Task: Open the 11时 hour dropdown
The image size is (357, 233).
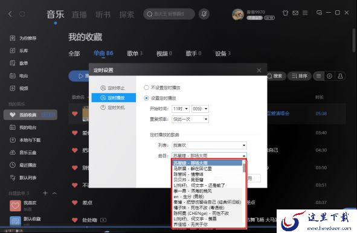Action: tap(181, 109)
